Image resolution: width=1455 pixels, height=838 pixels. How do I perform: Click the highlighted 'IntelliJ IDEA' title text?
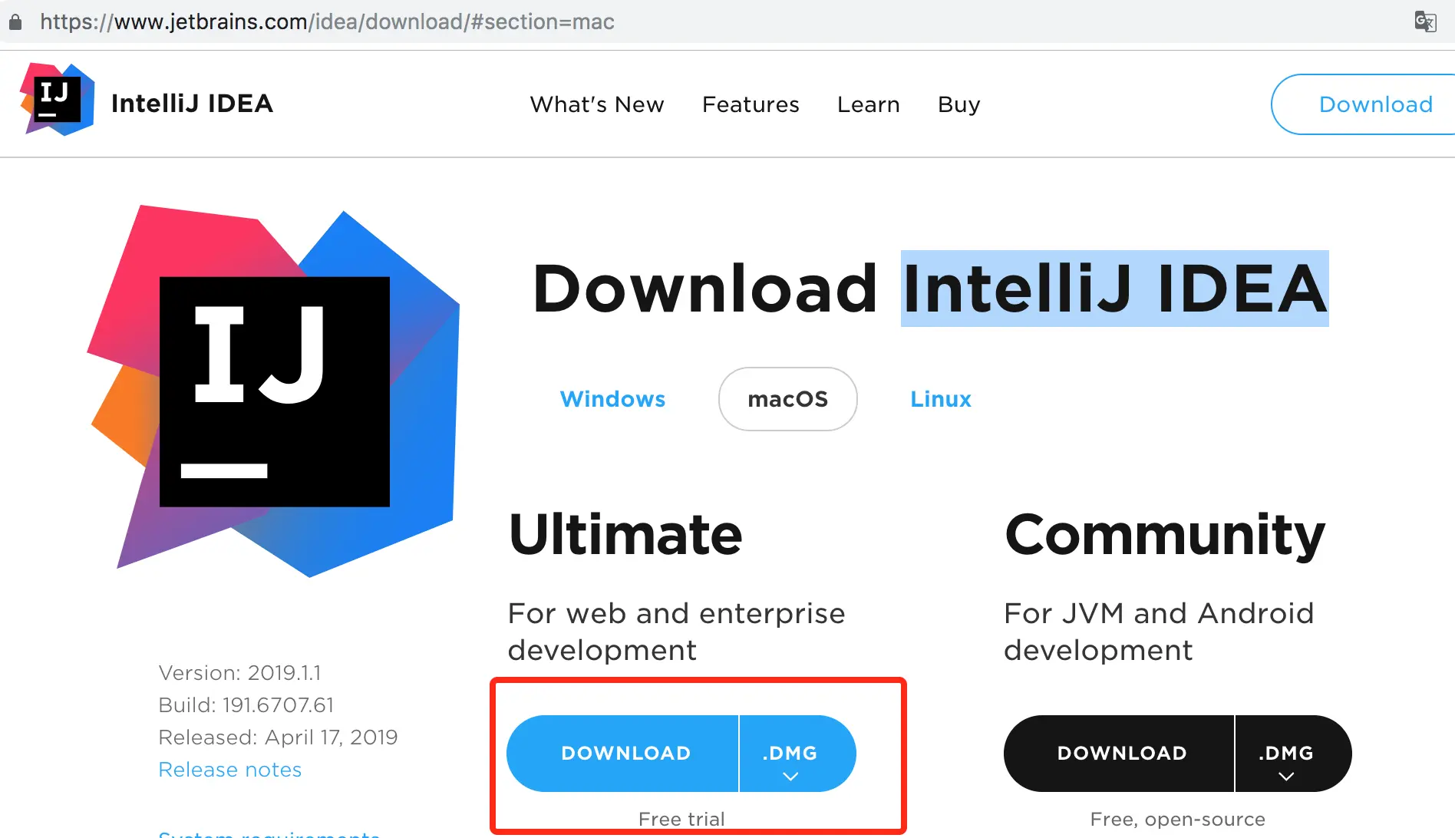(1115, 289)
